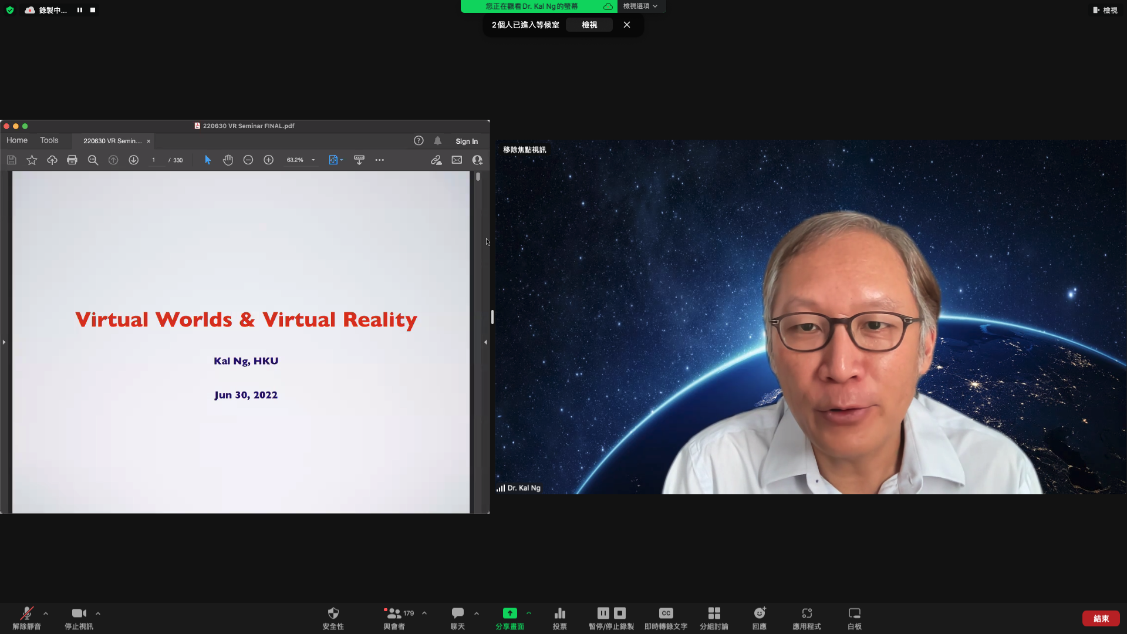Open the Zoom security shield icon
This screenshot has width=1127, height=634.
point(333,613)
